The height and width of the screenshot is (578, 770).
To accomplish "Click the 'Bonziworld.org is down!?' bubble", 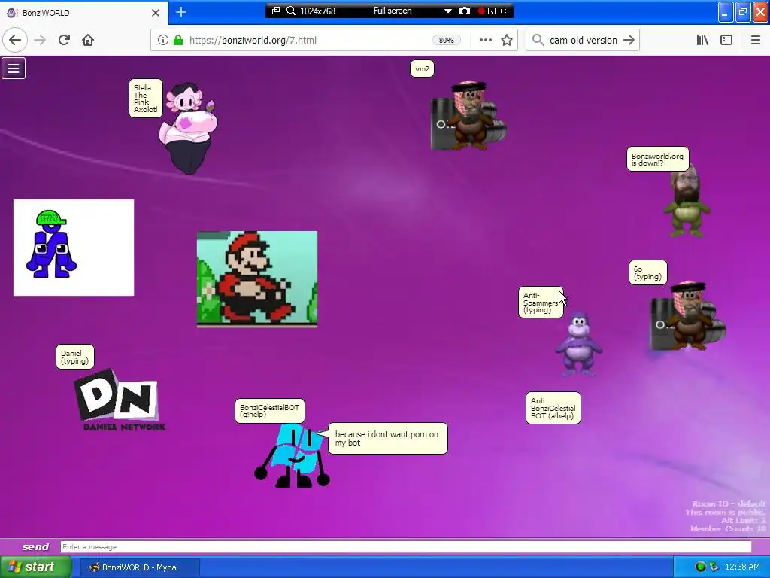I will point(657,159).
